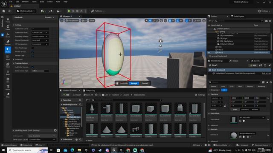The height and width of the screenshot is (153, 273).
Task: Click Save All in Content Browser
Action: [x=88, y=95]
